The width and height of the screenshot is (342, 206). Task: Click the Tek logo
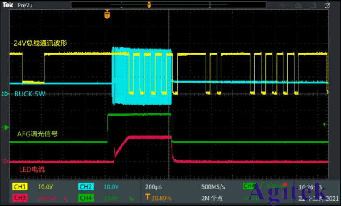tap(8, 6)
